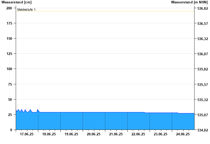Image resolution: width=210 pixels, height=144 pixels.
Task: Click the yellow Meldestufe 1 threshold line
Action: coord(105,11)
